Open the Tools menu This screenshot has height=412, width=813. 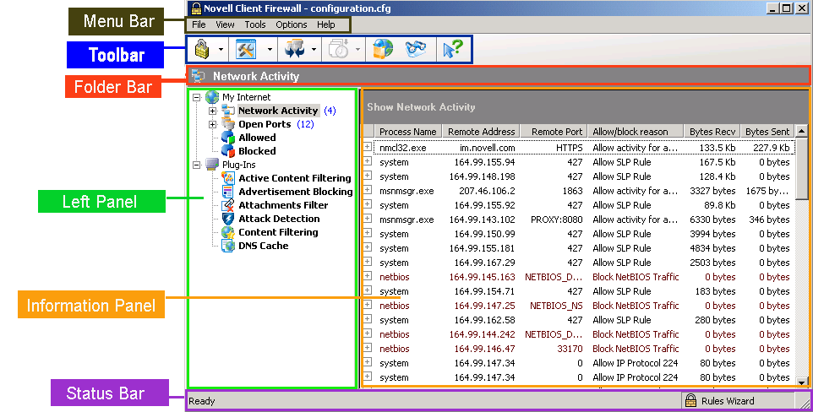254,25
